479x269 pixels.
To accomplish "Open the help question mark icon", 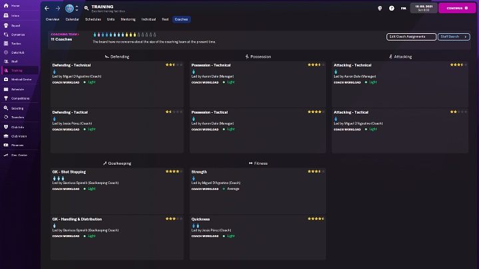I will (391, 9).
